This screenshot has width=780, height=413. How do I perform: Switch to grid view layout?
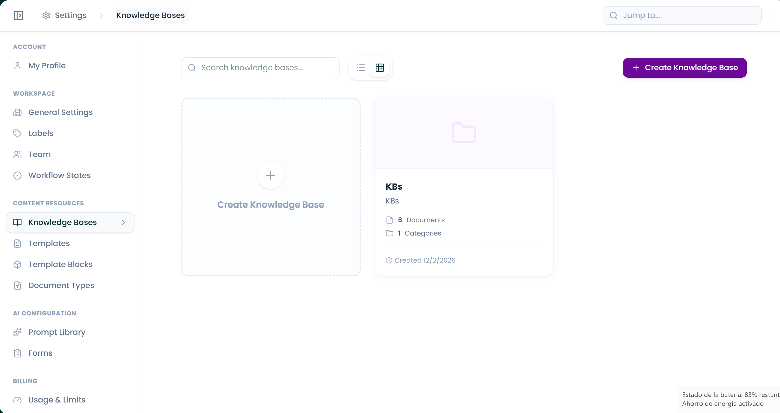click(380, 67)
